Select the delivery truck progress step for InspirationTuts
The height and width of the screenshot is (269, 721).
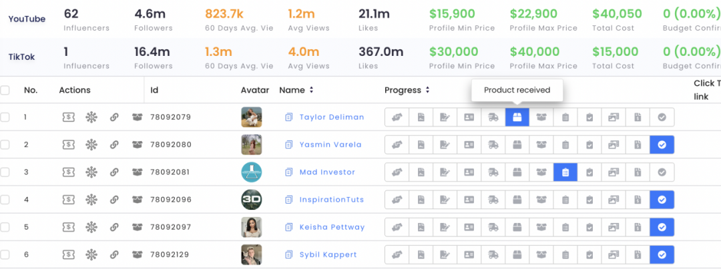point(493,200)
